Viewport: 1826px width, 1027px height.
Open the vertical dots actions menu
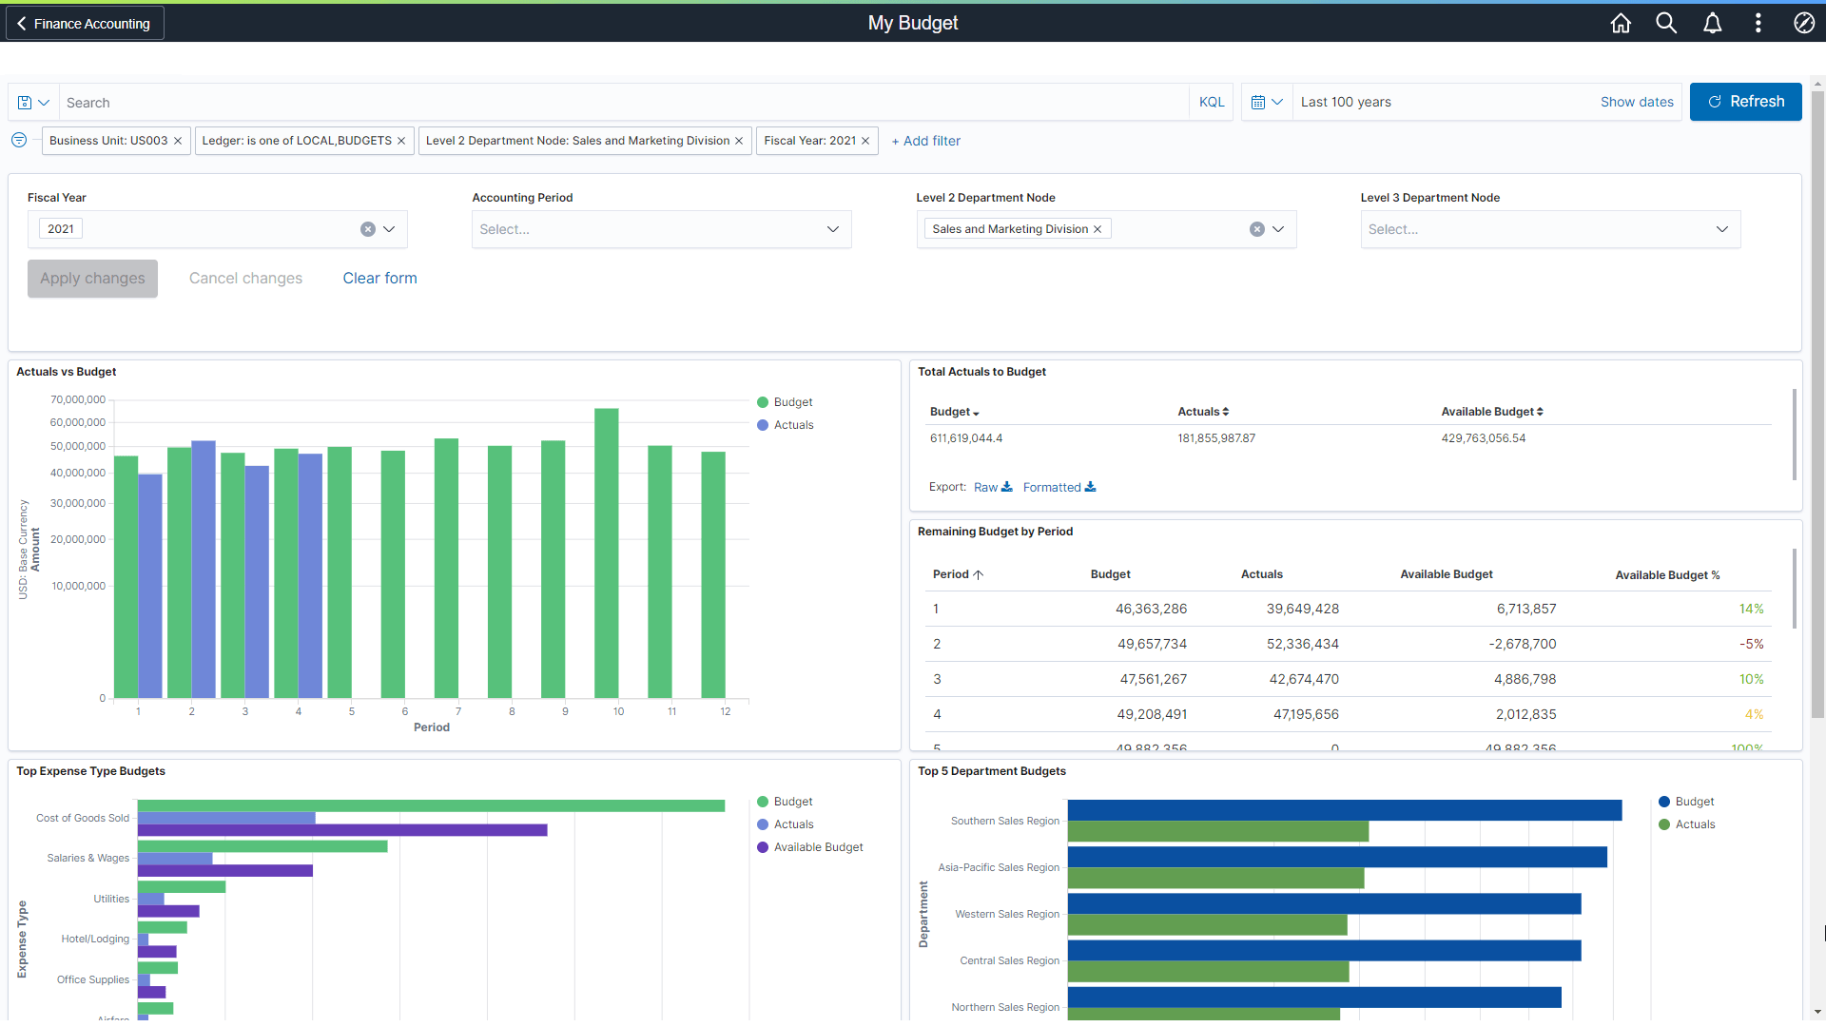pos(1758,23)
